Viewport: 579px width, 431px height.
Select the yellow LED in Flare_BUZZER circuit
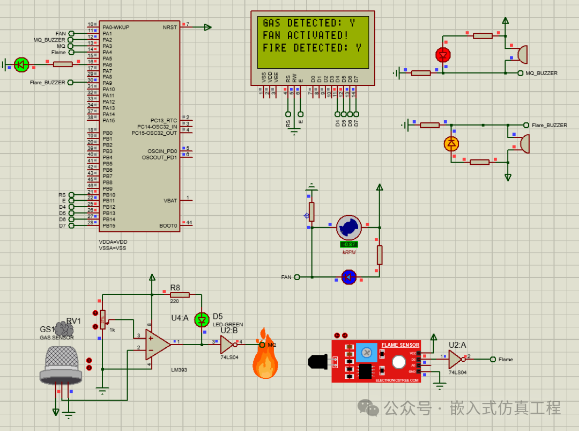pos(451,143)
